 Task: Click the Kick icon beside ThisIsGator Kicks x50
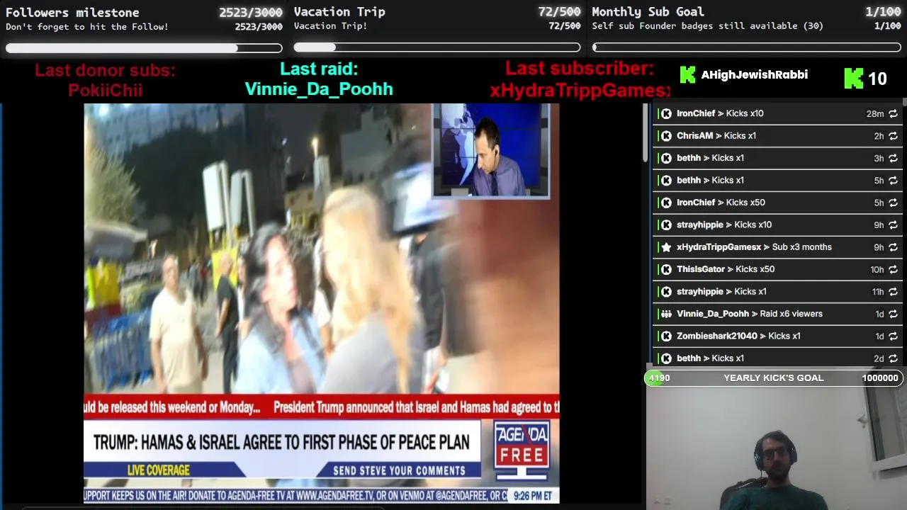(x=666, y=270)
